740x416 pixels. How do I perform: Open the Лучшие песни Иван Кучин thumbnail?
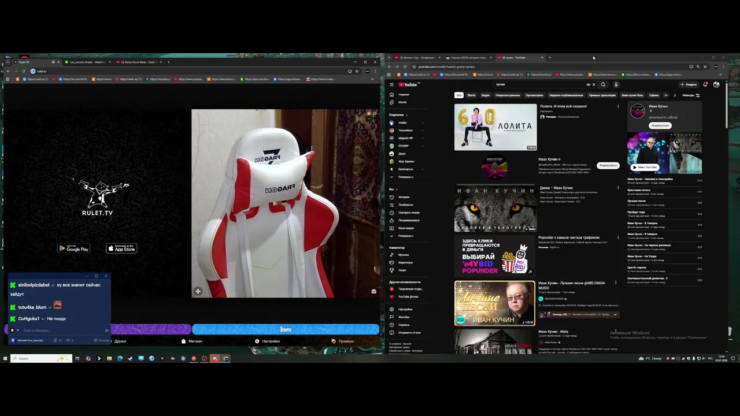tap(495, 303)
